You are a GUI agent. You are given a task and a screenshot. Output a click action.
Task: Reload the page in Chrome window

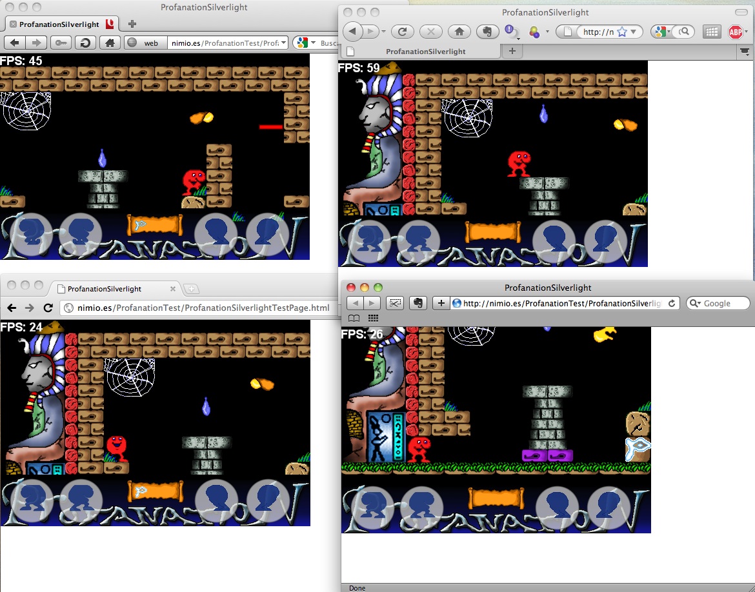(x=48, y=308)
